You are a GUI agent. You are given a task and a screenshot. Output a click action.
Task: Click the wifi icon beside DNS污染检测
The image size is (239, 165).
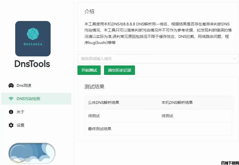click(11, 99)
